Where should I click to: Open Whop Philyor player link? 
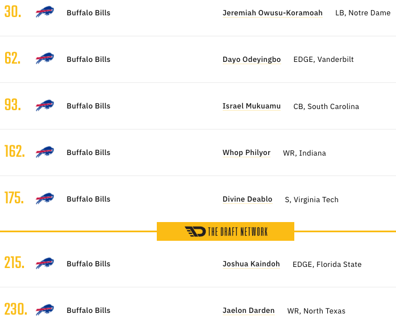click(x=247, y=153)
